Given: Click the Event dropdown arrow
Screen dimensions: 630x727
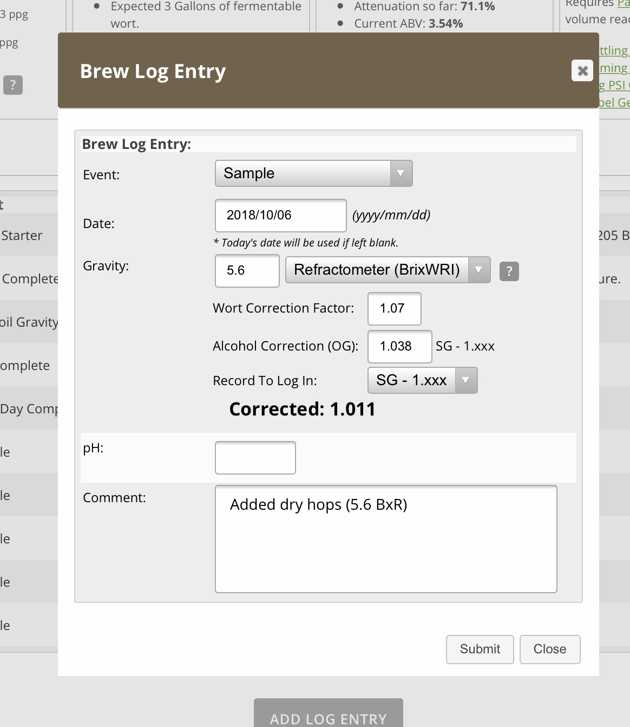Looking at the screenshot, I should click(401, 173).
